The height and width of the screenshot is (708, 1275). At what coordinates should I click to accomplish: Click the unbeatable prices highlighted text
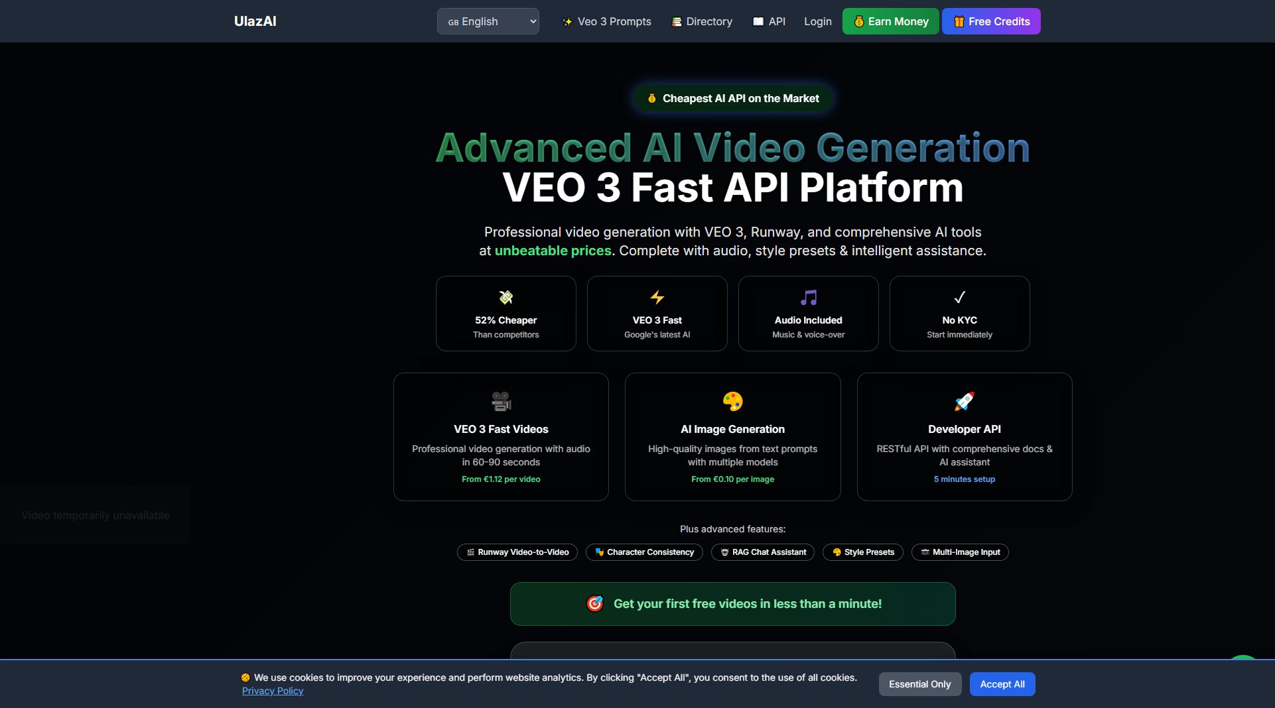(555, 251)
